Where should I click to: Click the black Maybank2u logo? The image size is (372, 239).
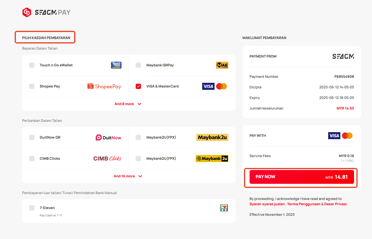tap(212, 159)
